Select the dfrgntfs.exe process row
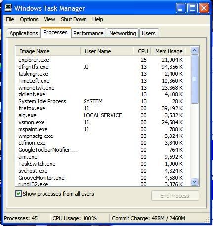213x226 pixels. (103, 67)
